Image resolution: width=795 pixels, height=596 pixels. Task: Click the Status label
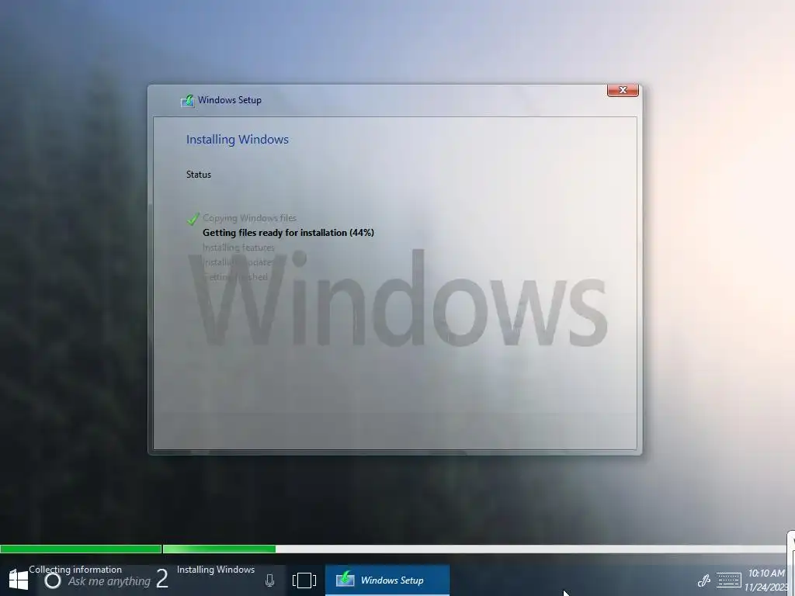198,175
